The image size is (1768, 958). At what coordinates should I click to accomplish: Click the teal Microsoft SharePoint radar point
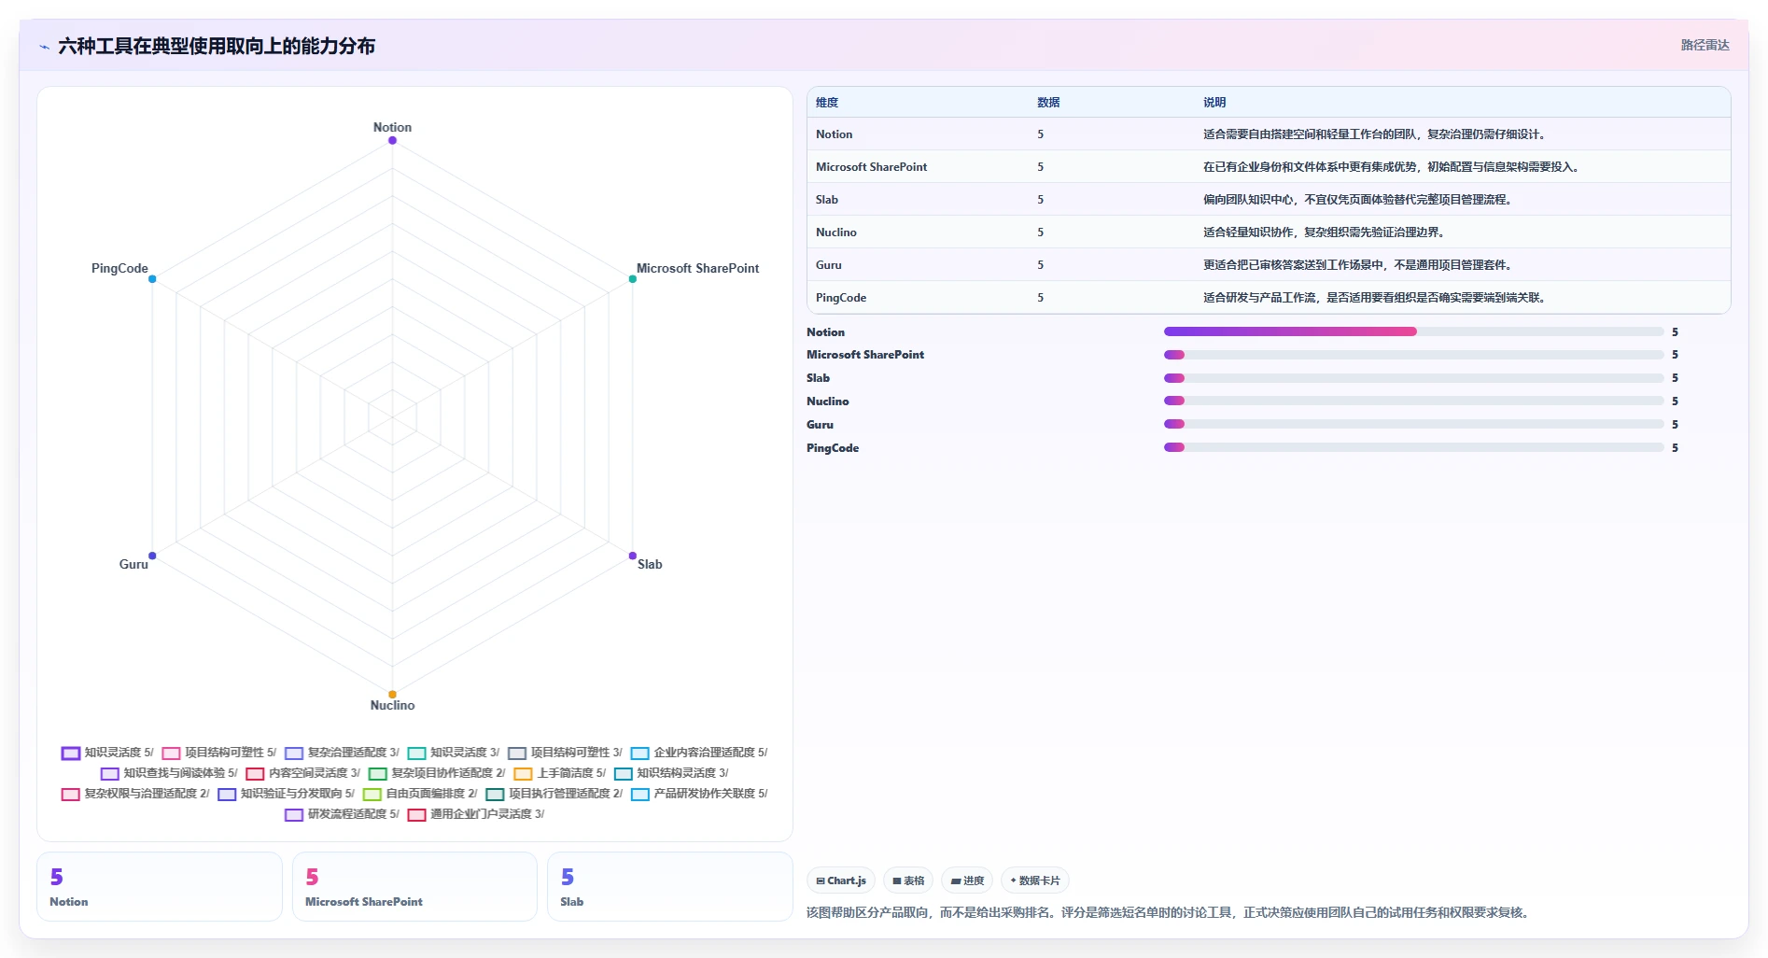pyautogui.click(x=632, y=279)
